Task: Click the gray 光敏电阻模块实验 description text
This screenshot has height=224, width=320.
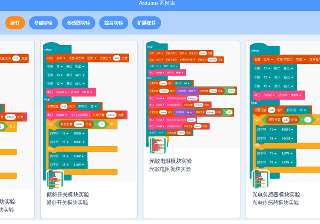Action: tap(170, 169)
